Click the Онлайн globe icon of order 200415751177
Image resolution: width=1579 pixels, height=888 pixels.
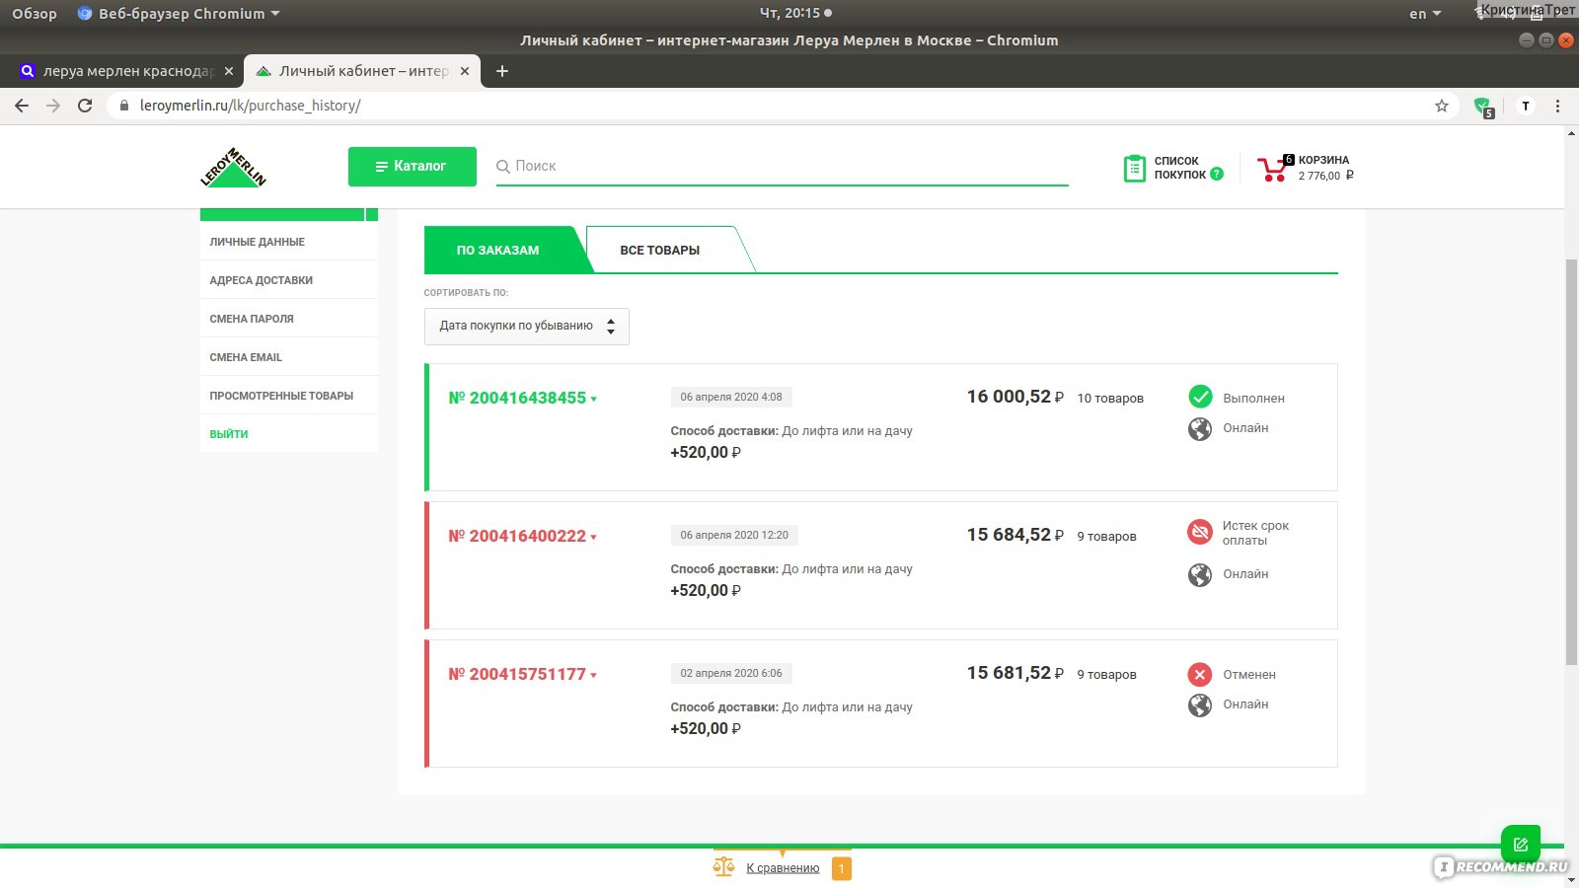(x=1200, y=705)
